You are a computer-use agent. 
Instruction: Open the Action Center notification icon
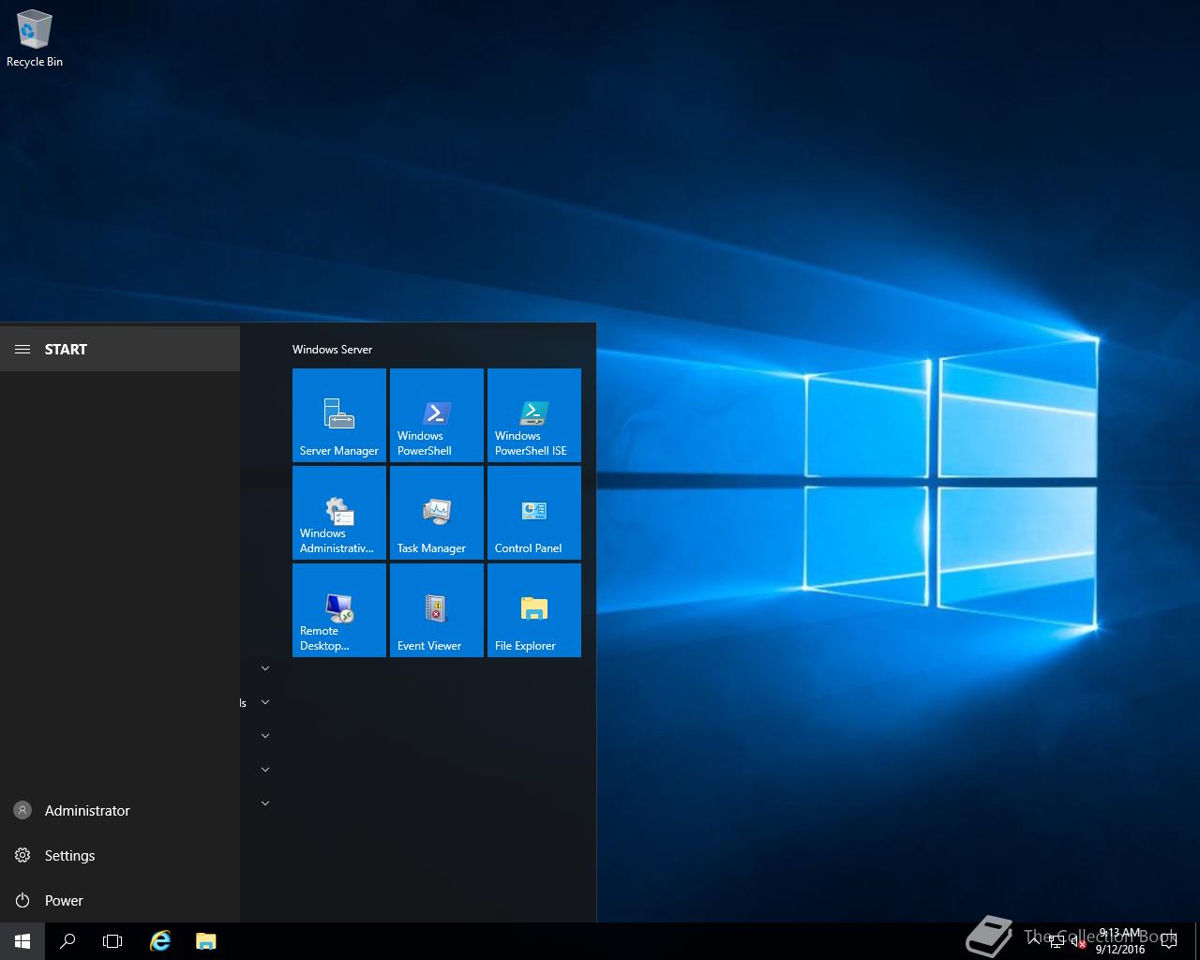pos(1168,941)
